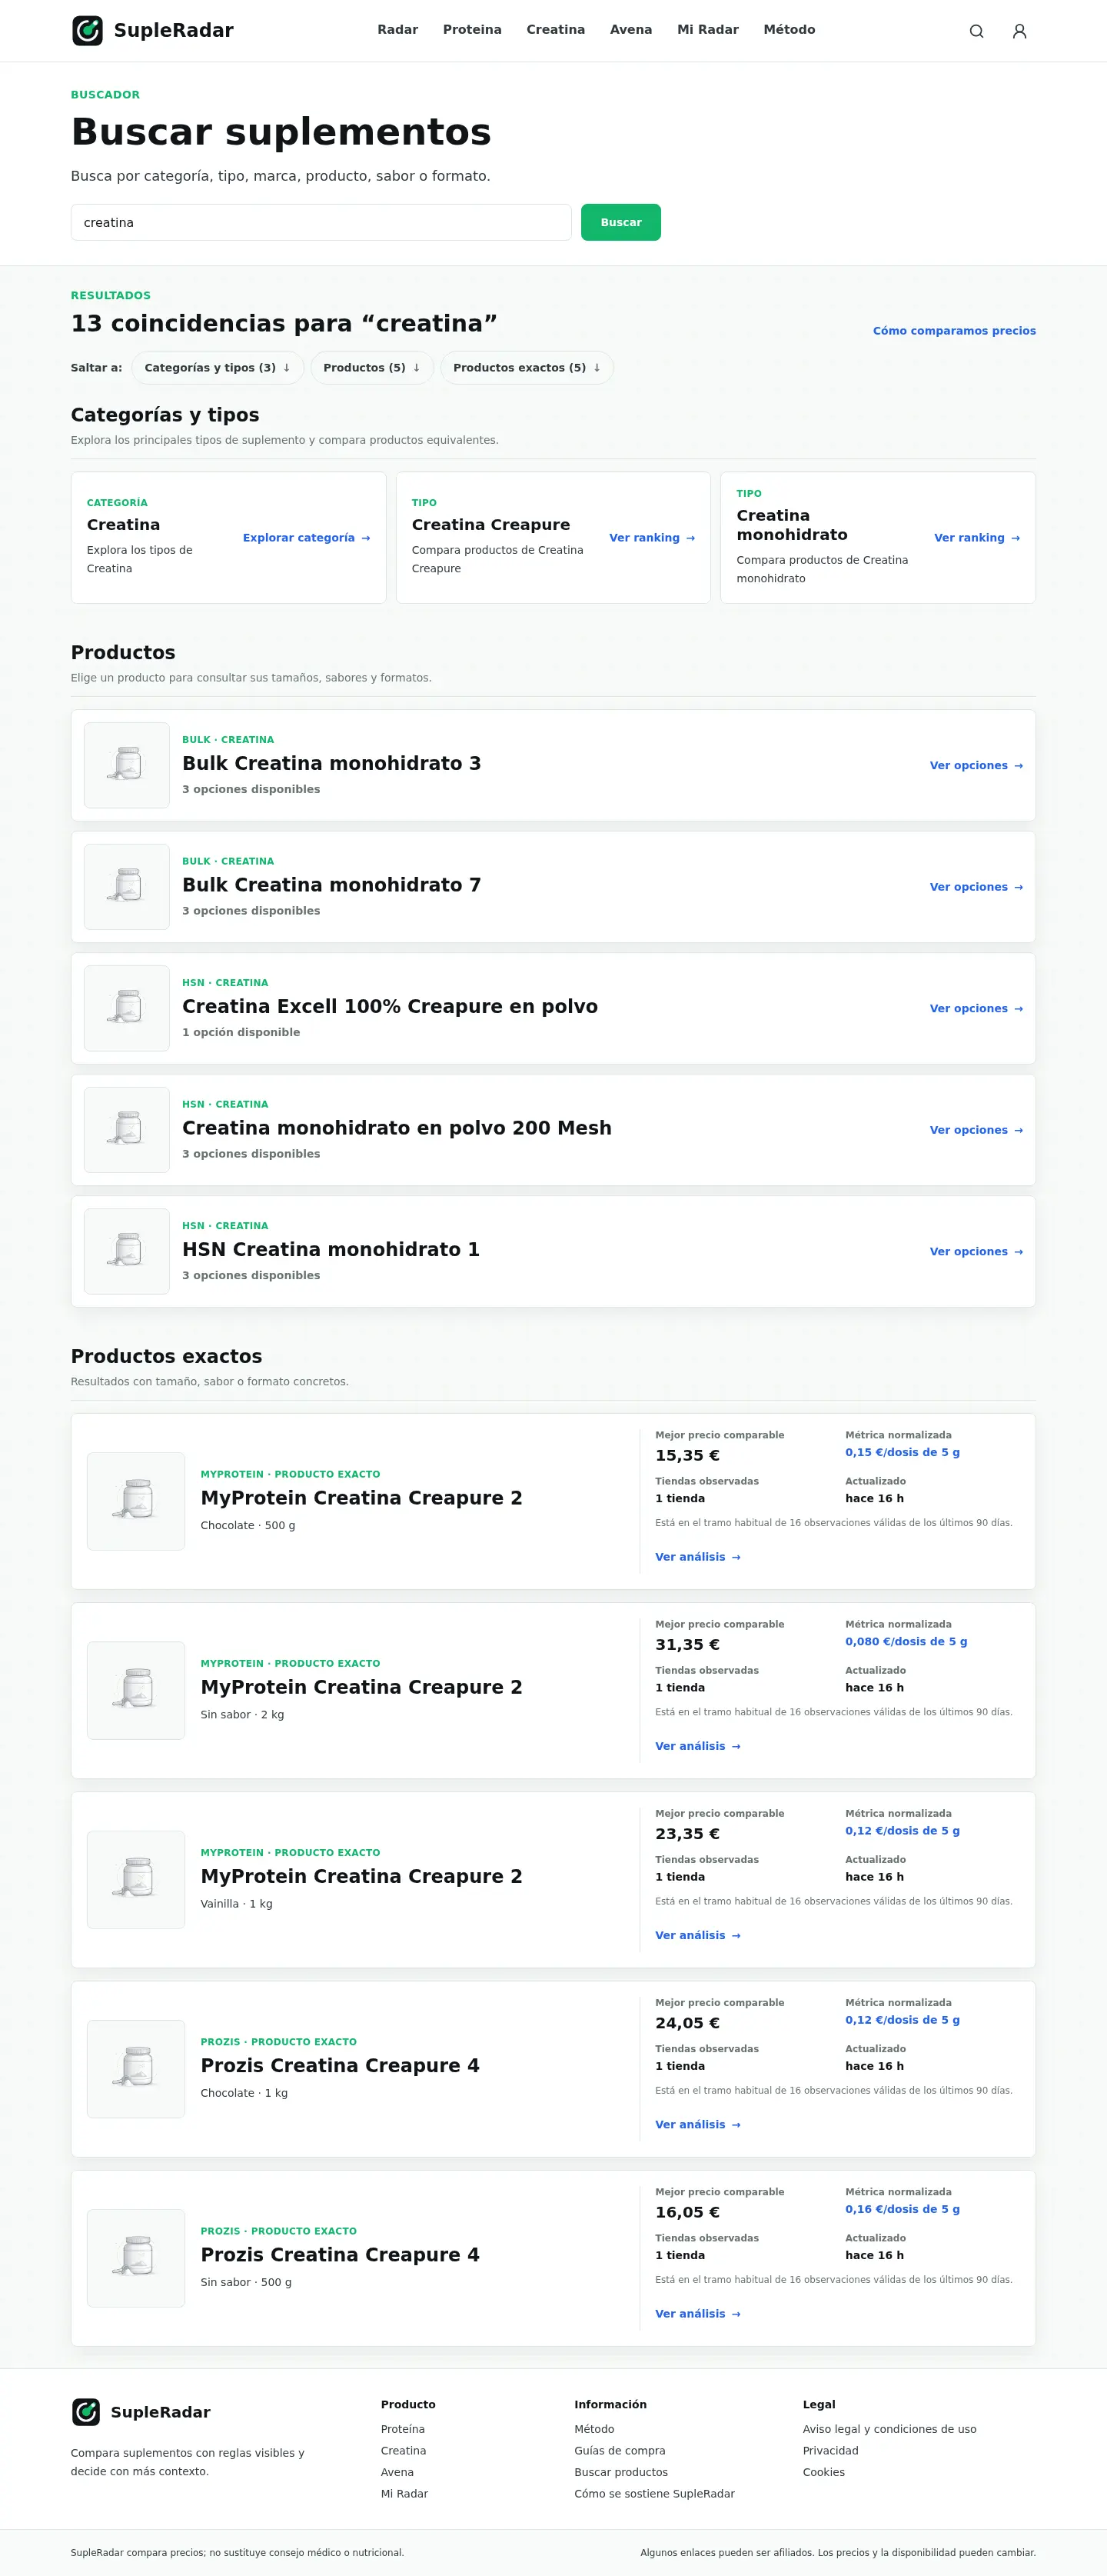Open the user account icon

1019,31
